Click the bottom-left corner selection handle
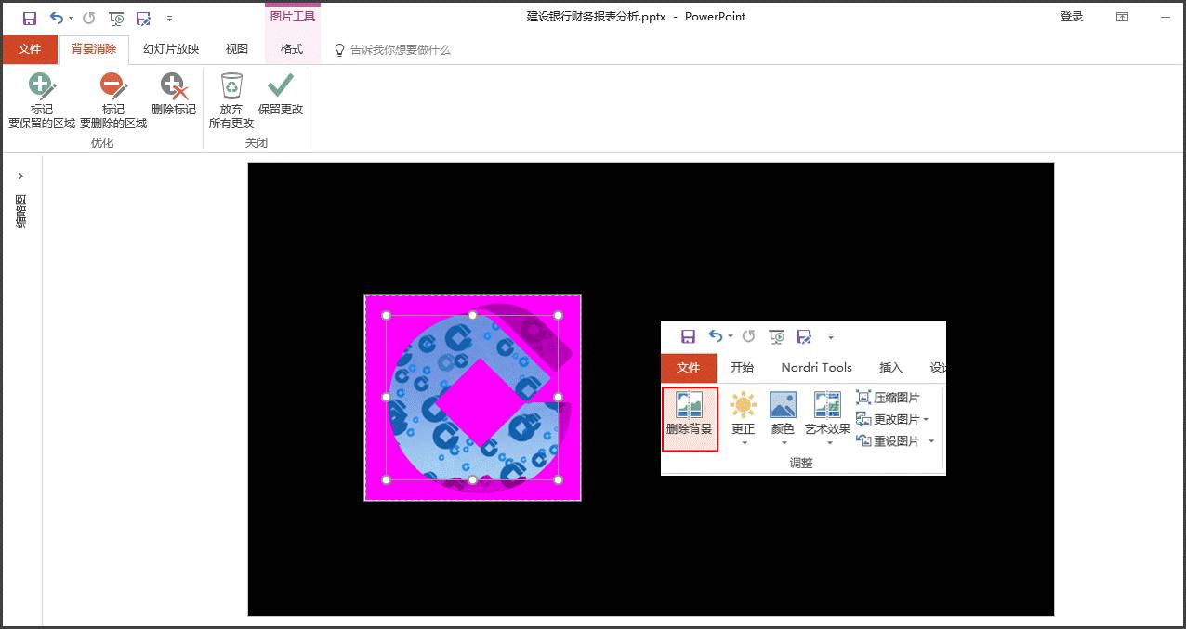This screenshot has height=629, width=1186. coord(387,479)
